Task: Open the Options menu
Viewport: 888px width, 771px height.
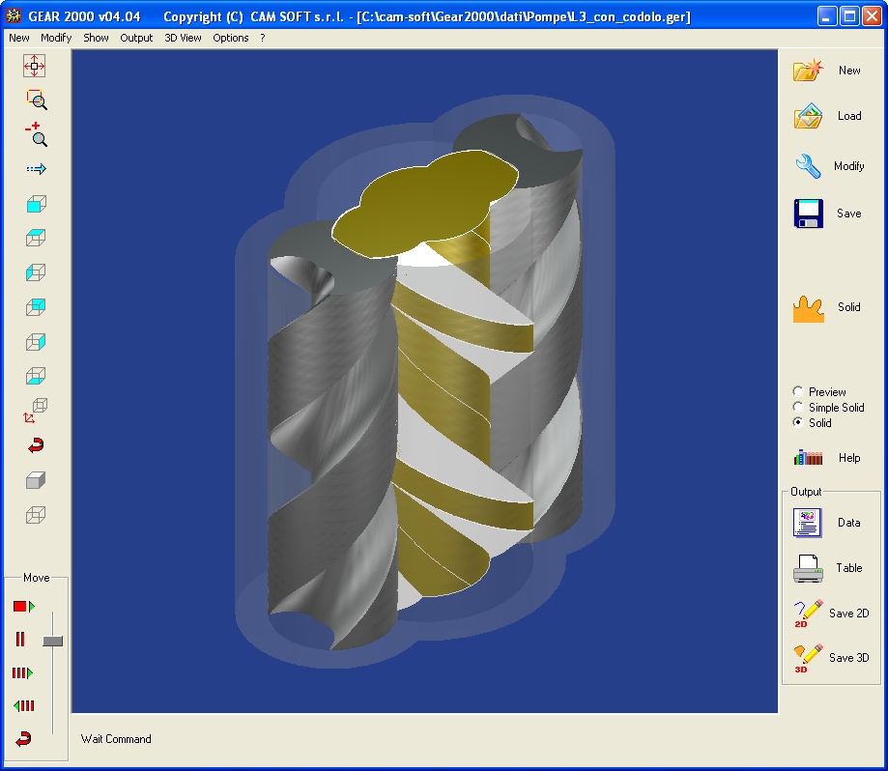Action: pos(231,38)
